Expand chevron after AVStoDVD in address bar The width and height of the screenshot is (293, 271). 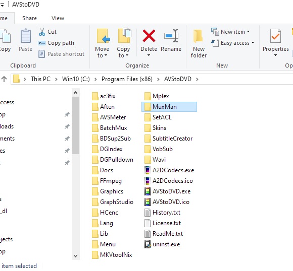pyautogui.click(x=197, y=80)
